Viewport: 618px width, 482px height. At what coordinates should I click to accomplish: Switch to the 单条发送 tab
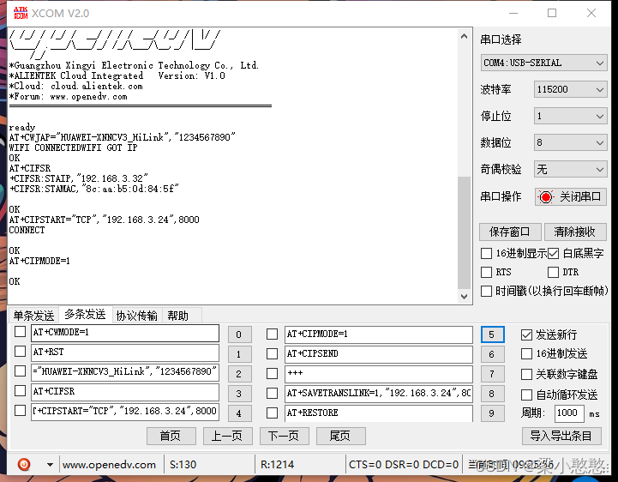click(x=33, y=316)
